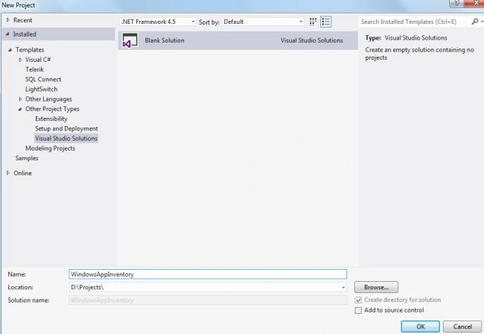Image resolution: width=484 pixels, height=334 pixels.
Task: Click the Search Installed Templates box
Action: click(415, 22)
